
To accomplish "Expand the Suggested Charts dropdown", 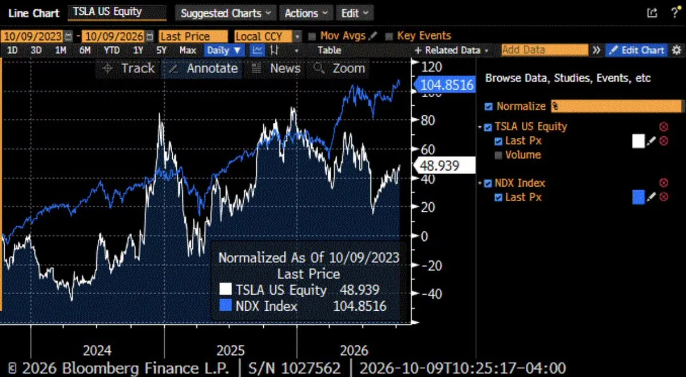I will [x=226, y=13].
